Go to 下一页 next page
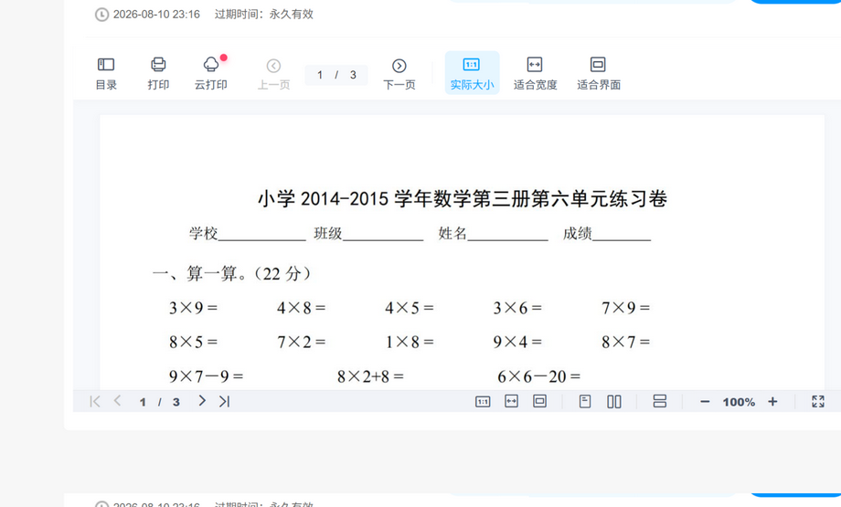Image resolution: width=841 pixels, height=507 pixels. tap(399, 73)
